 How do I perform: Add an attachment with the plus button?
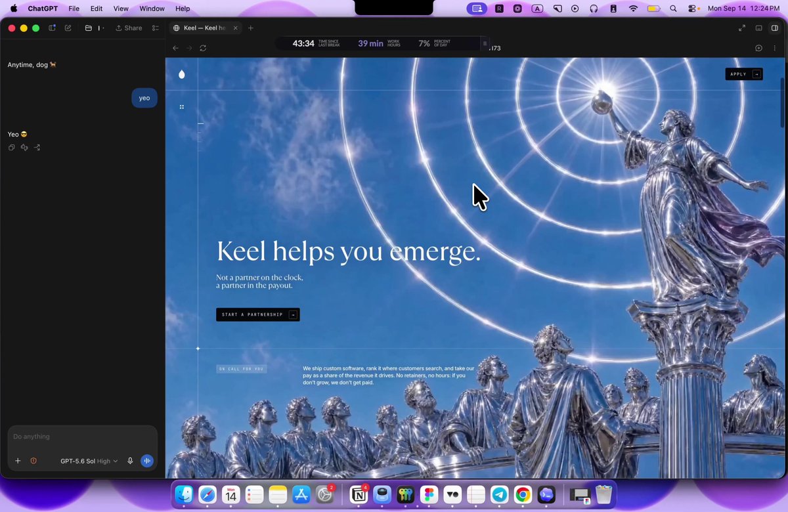tap(18, 461)
